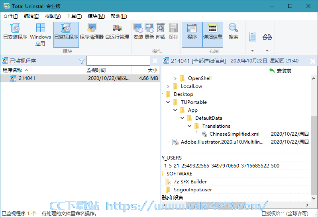Open the 帮助(H) menu

pos(119,16)
